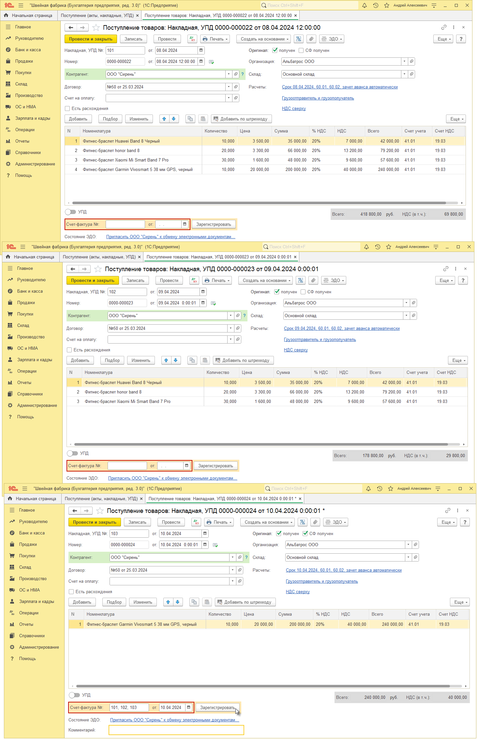The image size is (477, 739).
Task: Expand Контрагент dropdown arrow in document 0000-000022
Action: tap(229, 74)
